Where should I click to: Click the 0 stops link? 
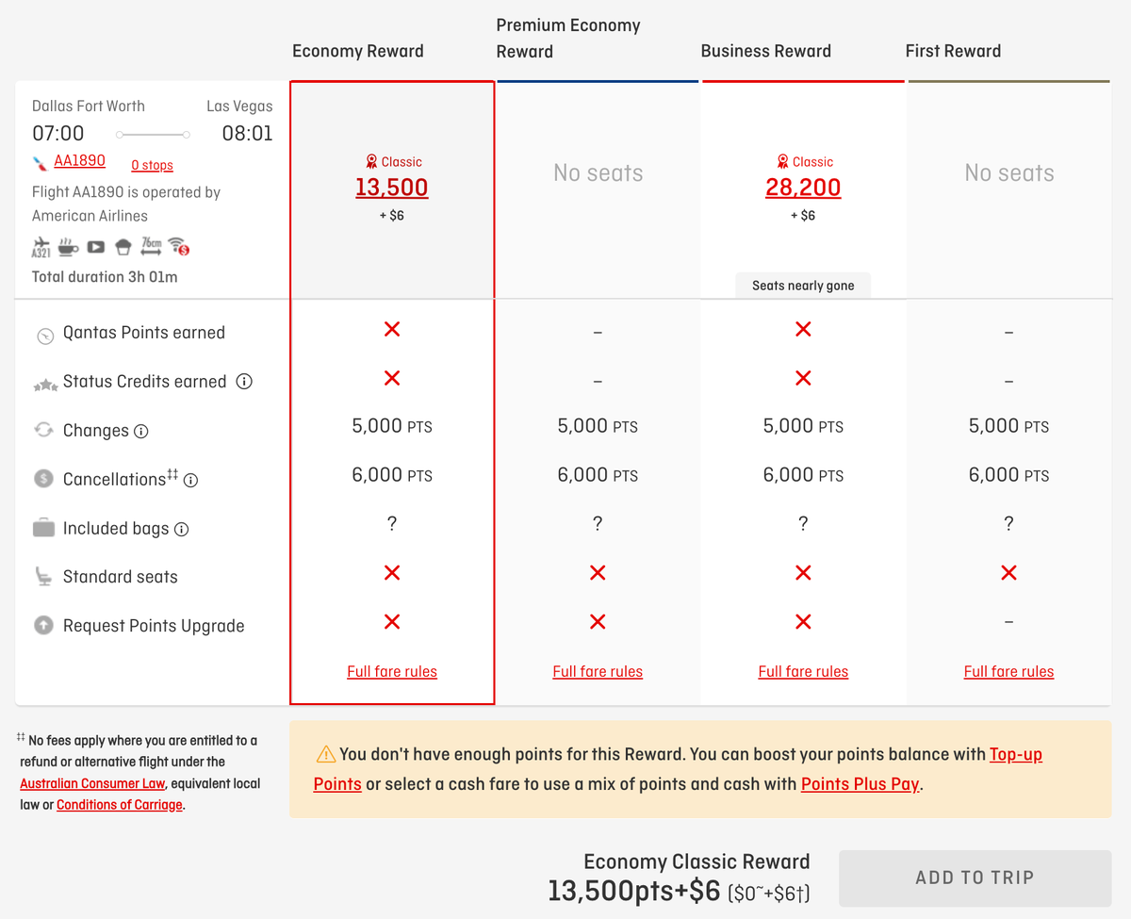[x=152, y=165]
